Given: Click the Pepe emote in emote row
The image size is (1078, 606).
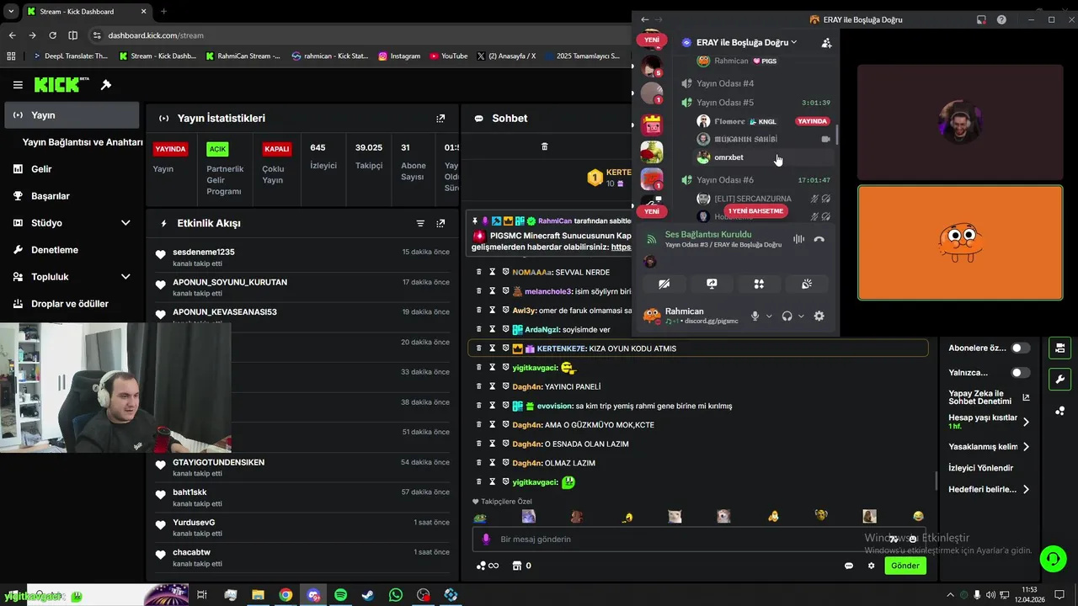Looking at the screenshot, I should click(x=480, y=517).
